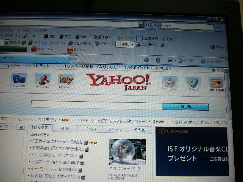243x182 pixels.
Task: Click camera icon beside 教研集会拒否 headline
Action: [x=87, y=149]
